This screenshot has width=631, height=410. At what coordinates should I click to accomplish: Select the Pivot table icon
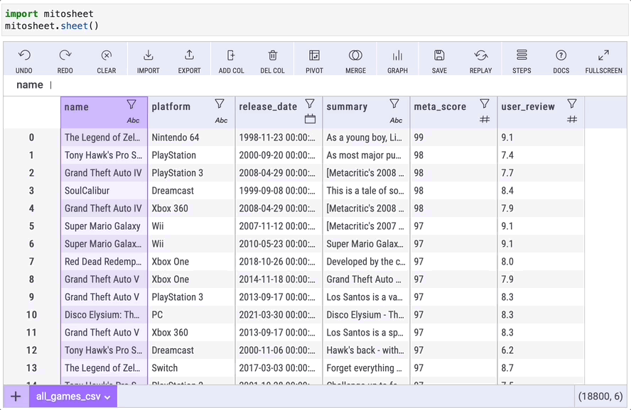(x=313, y=60)
